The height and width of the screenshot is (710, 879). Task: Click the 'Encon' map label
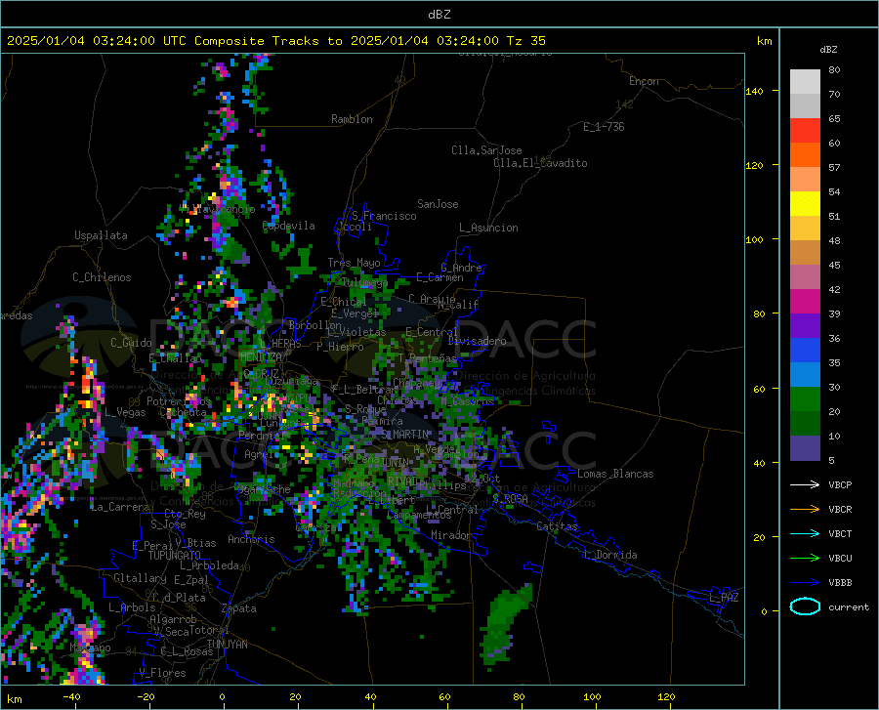click(x=644, y=81)
